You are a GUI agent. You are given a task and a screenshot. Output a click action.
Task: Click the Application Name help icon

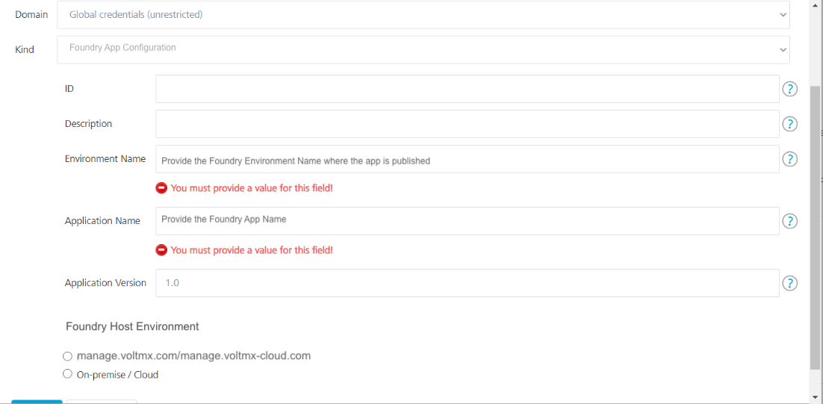[789, 221]
